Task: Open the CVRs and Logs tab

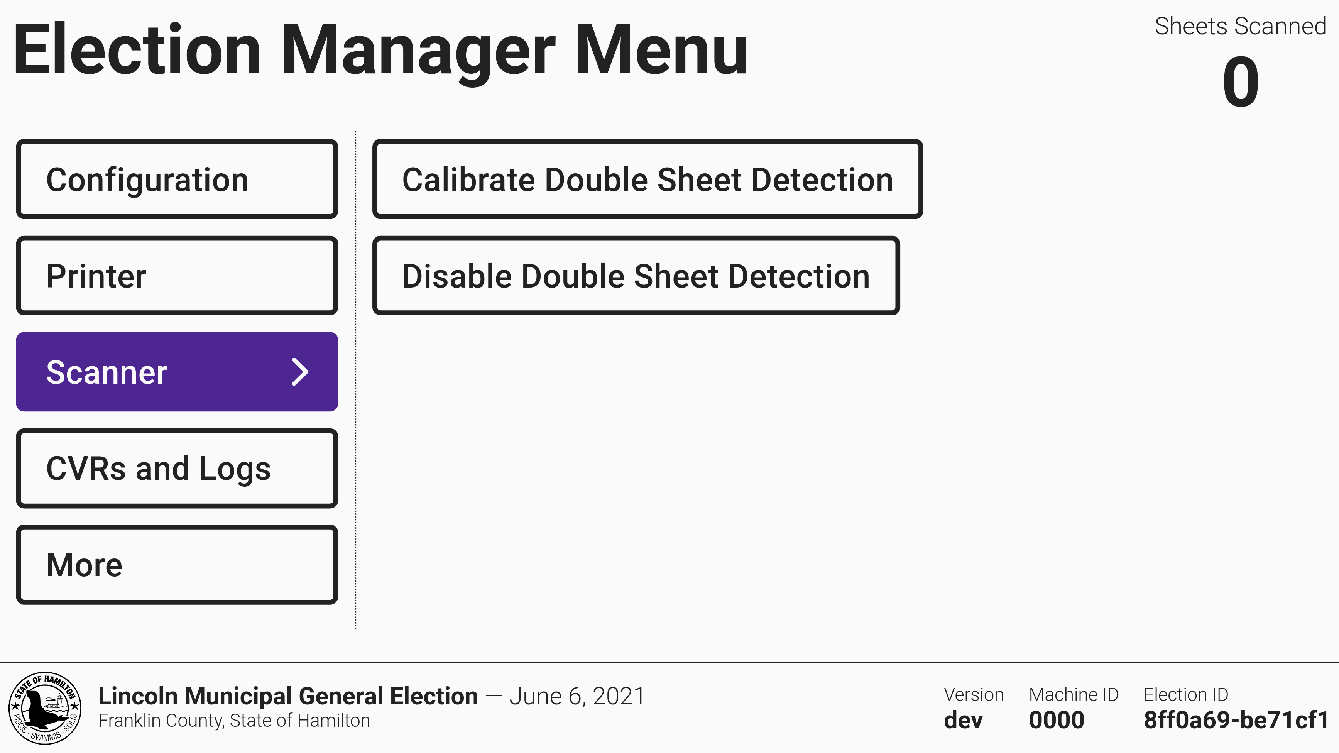Action: coord(177,469)
